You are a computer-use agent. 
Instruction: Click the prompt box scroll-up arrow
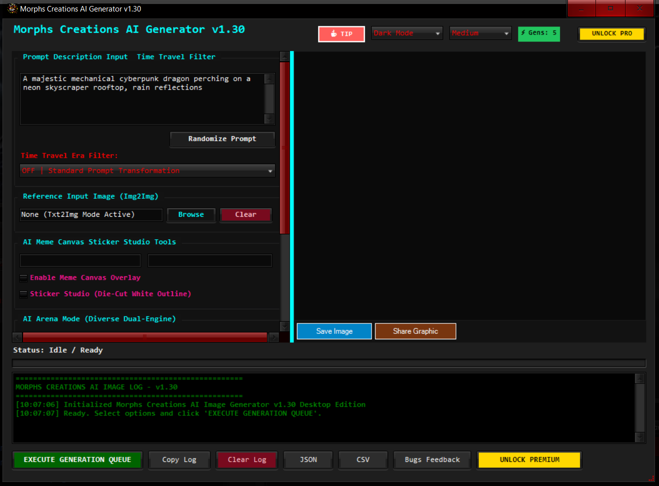pos(269,79)
